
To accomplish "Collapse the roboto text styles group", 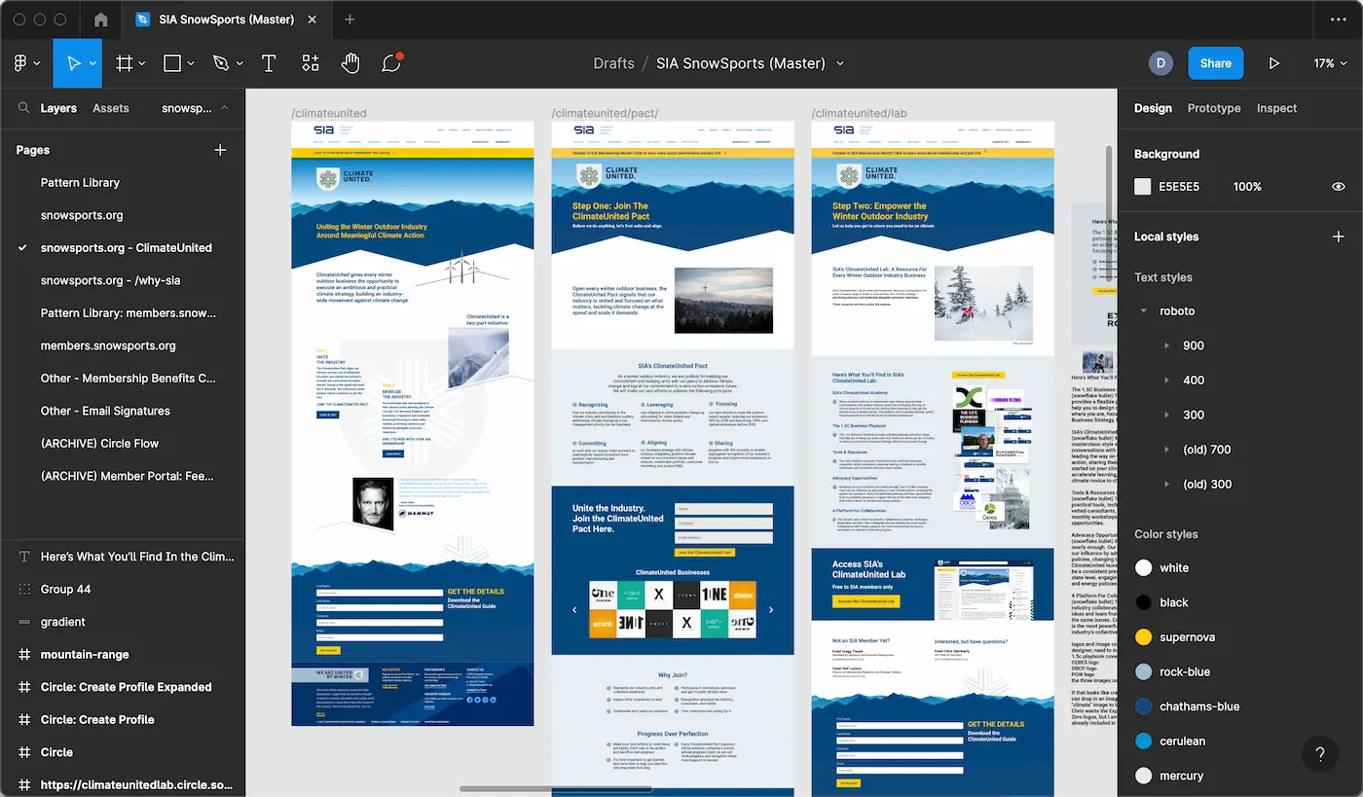I will click(x=1144, y=311).
